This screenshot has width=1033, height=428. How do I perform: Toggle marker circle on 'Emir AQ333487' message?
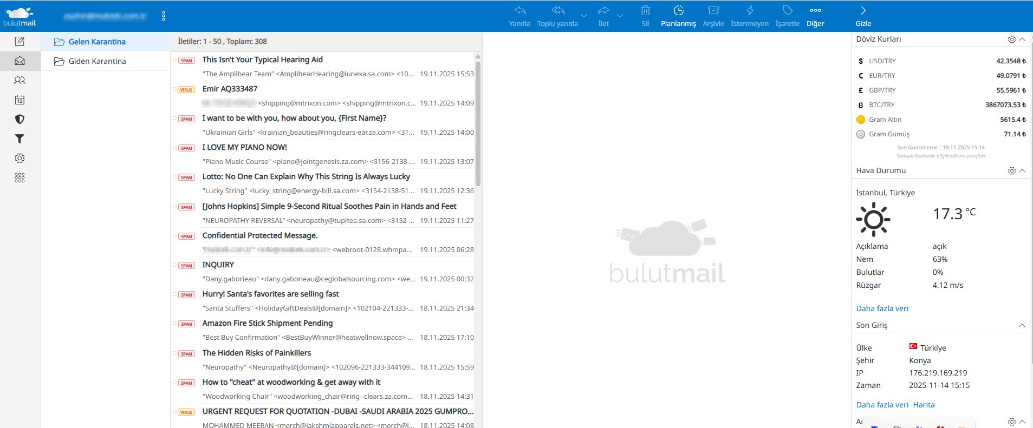pos(174,89)
